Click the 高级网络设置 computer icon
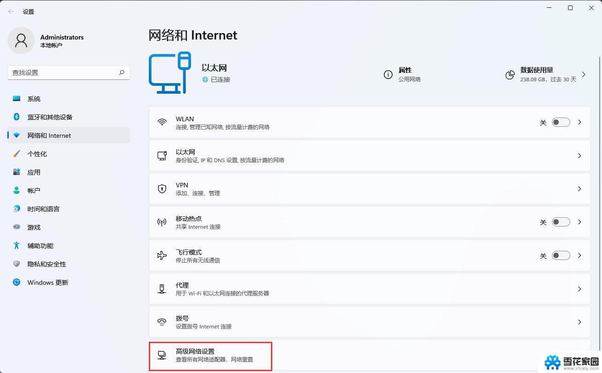Screen dimensions: 602x373 162,355
